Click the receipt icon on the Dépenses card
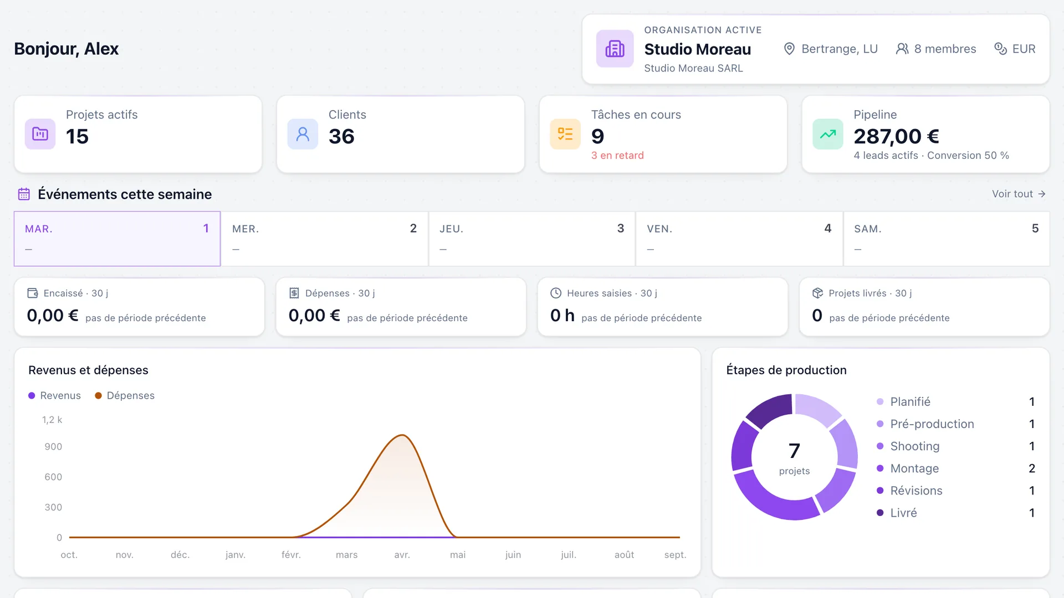Screen dimensions: 1064x598 click(x=294, y=293)
